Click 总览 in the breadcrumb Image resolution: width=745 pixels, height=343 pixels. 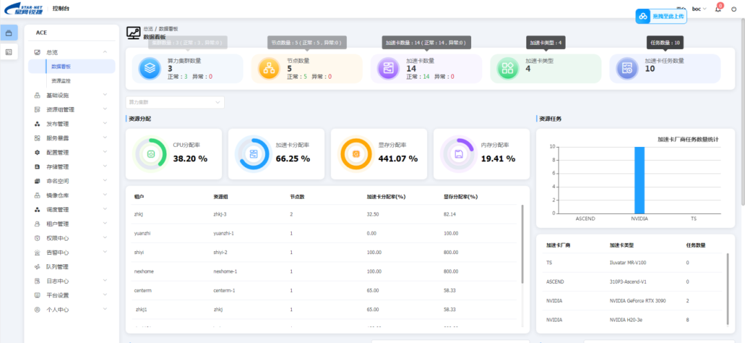(148, 29)
